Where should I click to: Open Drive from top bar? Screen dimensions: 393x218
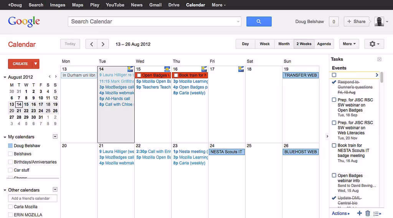tap(174, 5)
